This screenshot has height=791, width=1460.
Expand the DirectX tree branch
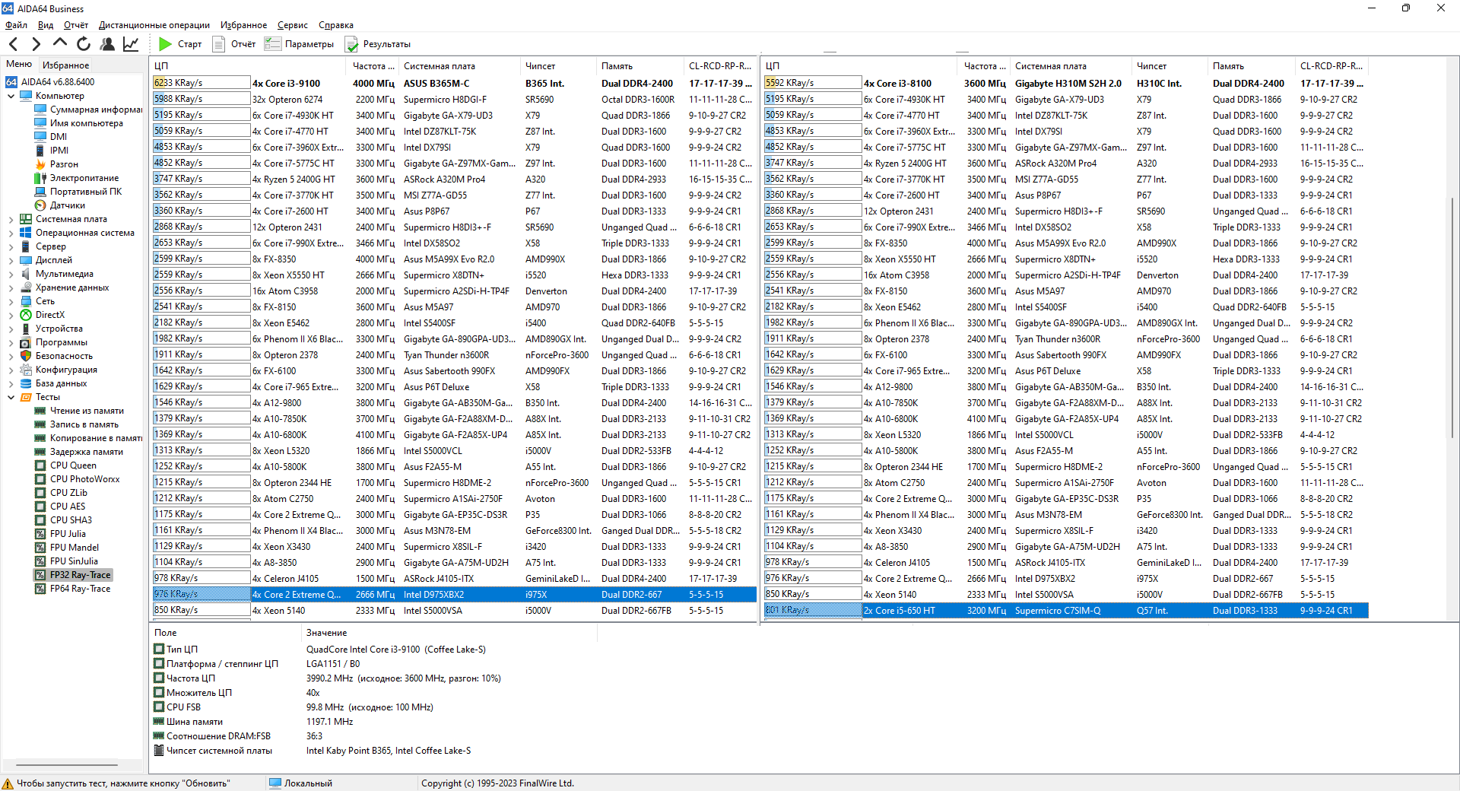click(11, 315)
